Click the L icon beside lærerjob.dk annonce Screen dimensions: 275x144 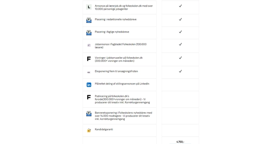[89, 7]
